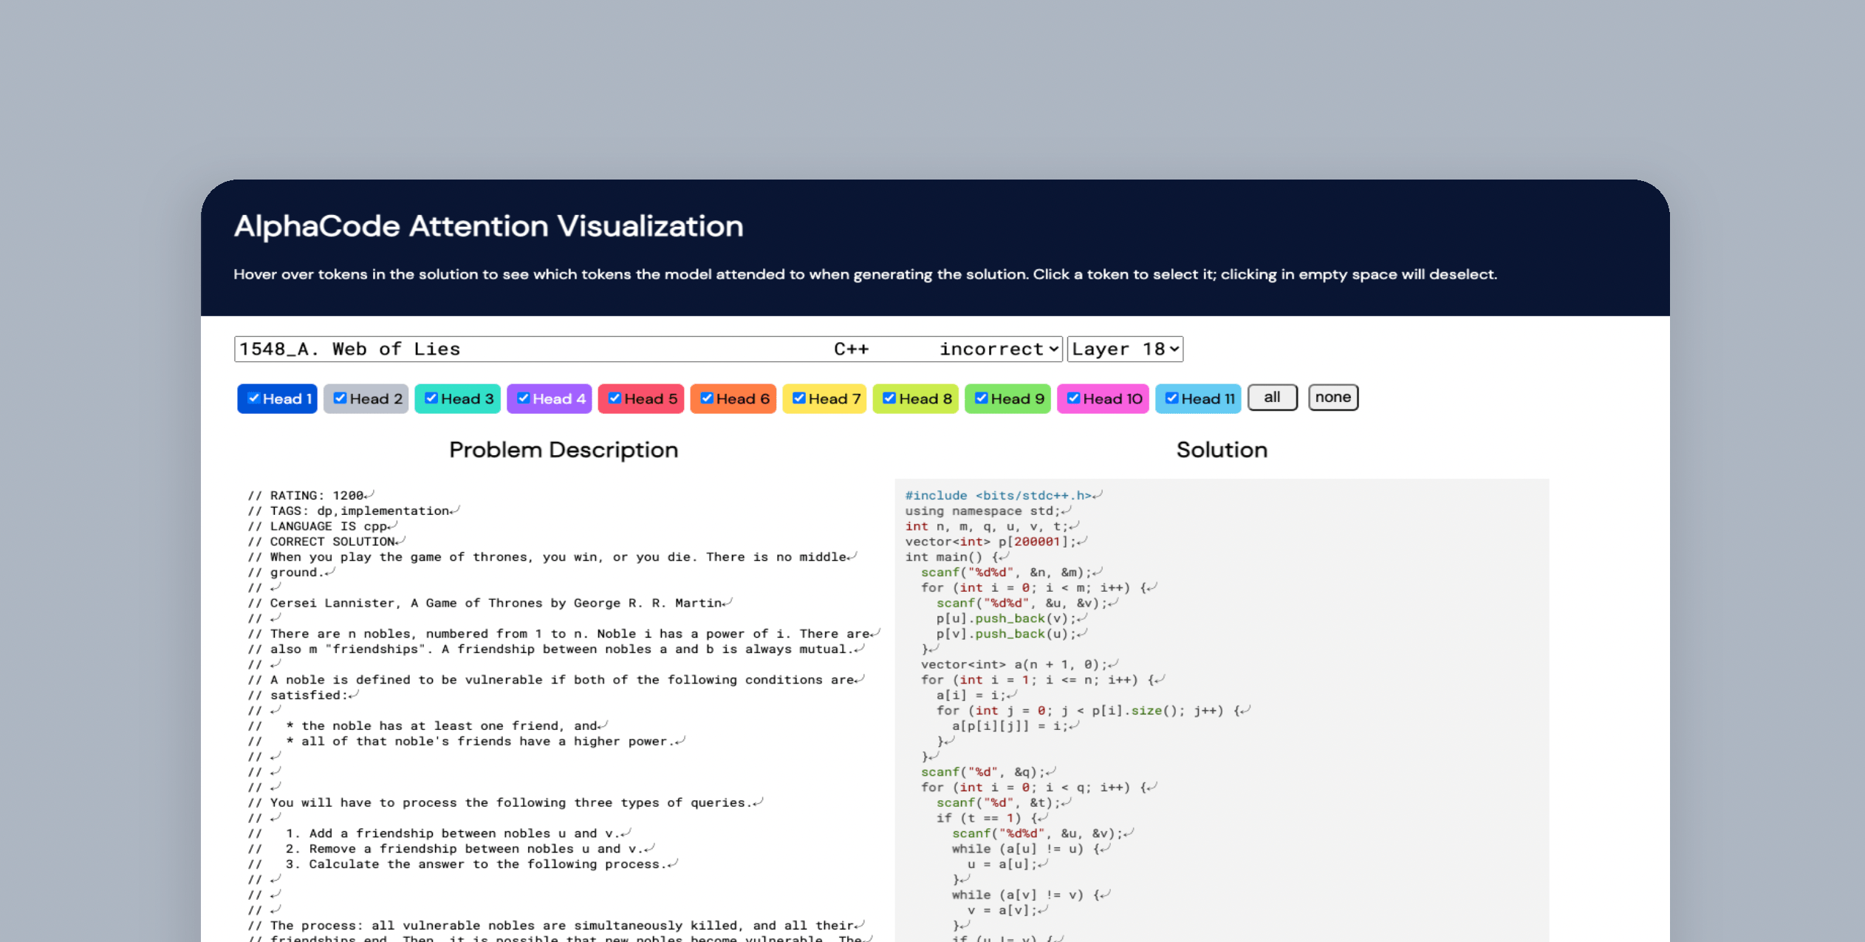The width and height of the screenshot is (1865, 942).
Task: Uncheck Head 10
Action: (1073, 398)
